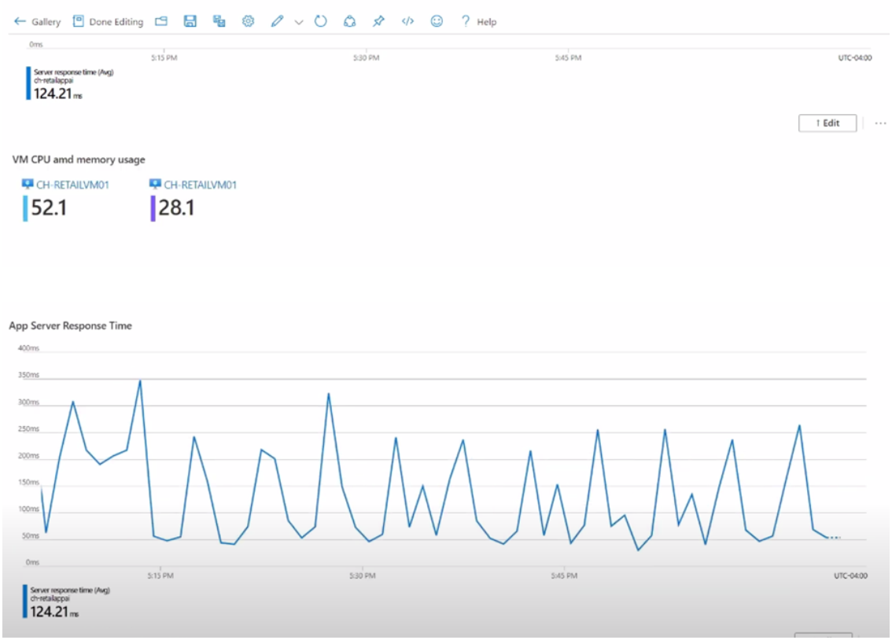This screenshot has height=640, width=892.
Task: Click the 52.1 CPU value tile
Action: [x=49, y=208]
